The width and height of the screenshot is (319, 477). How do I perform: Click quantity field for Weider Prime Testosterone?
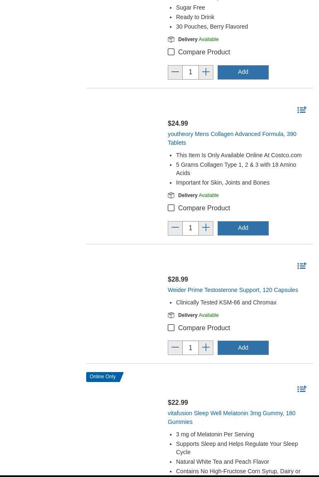point(191,348)
